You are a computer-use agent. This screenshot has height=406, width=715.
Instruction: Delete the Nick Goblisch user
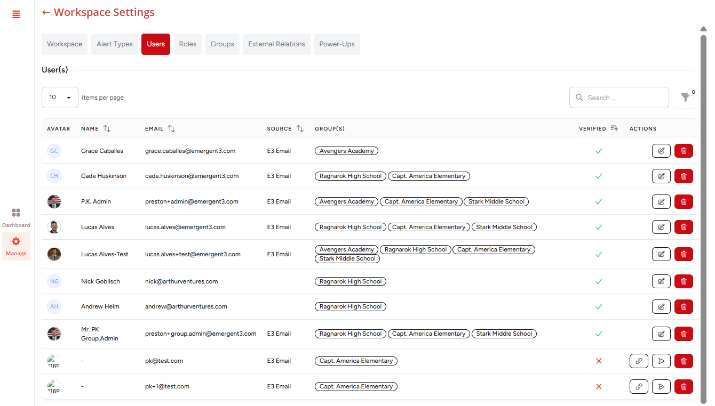coord(684,281)
